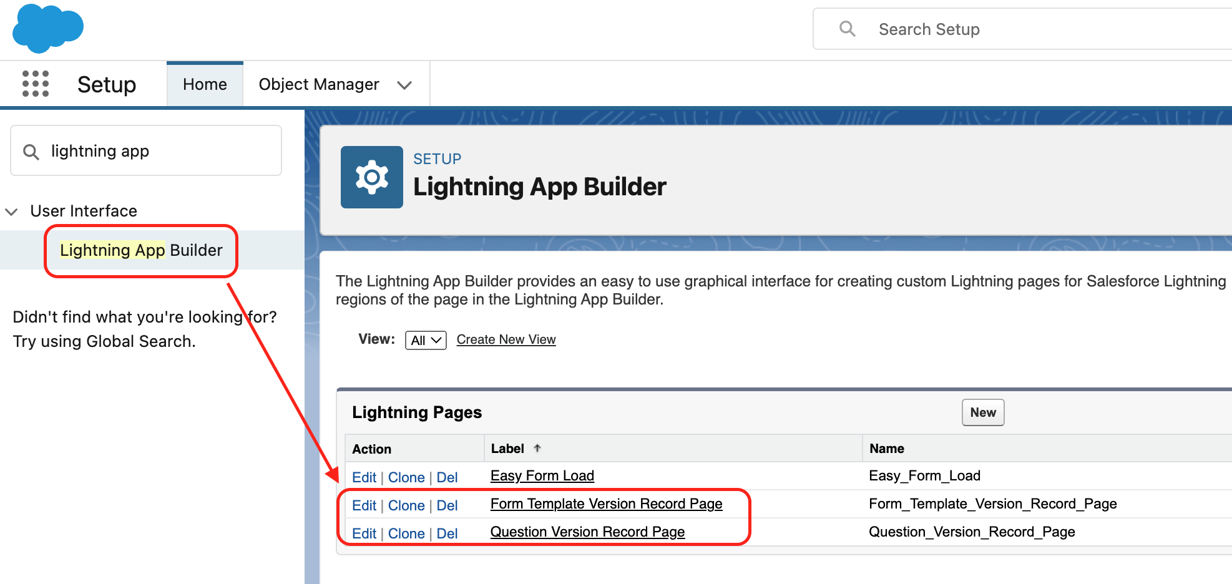Sort by the Label column header

[507, 449]
